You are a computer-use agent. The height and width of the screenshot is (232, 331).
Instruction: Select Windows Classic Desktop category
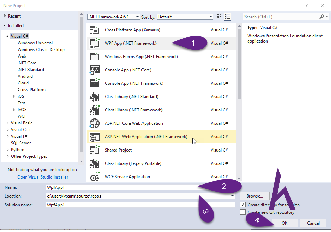click(41, 50)
